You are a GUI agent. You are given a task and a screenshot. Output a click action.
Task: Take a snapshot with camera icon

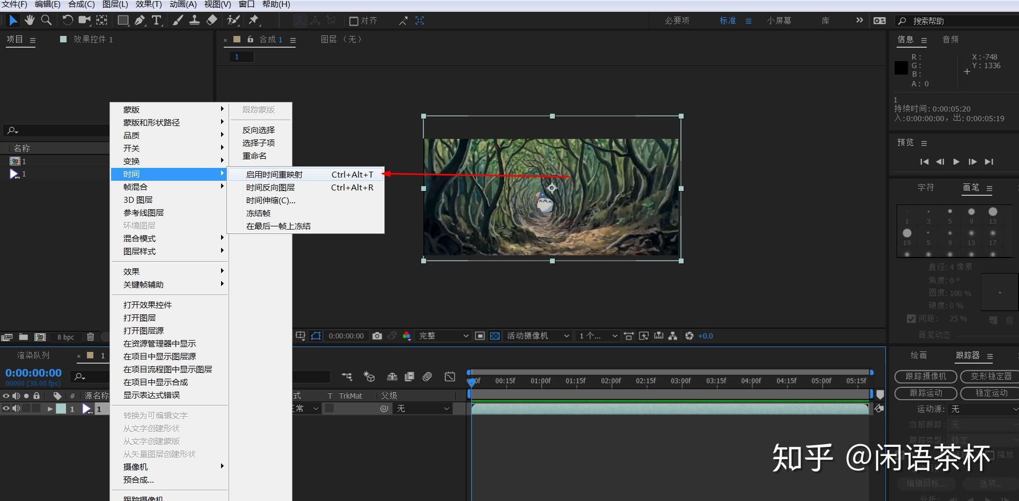pyautogui.click(x=377, y=336)
